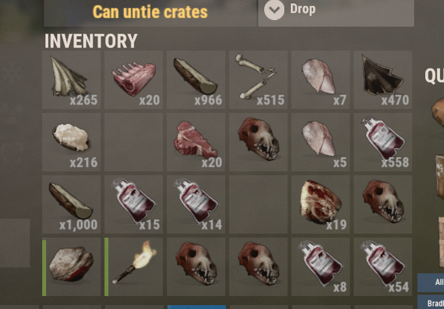Select the raw chicken breast x7
The image size is (444, 309).
(321, 80)
